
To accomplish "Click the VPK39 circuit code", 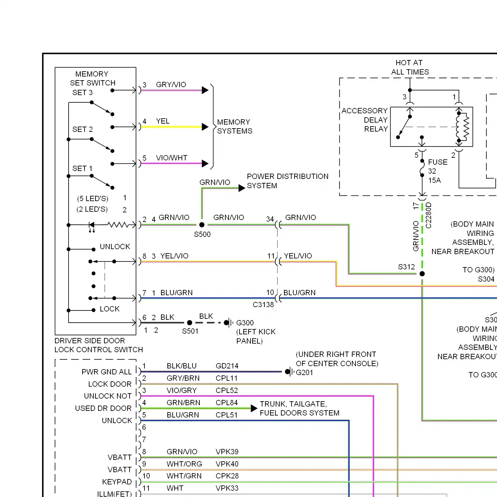I will click(227, 452).
